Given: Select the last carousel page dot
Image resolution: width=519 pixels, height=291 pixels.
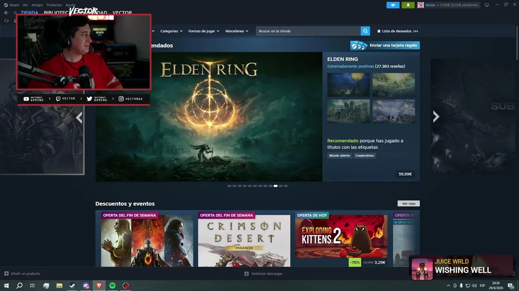Looking at the screenshot, I should (286, 186).
